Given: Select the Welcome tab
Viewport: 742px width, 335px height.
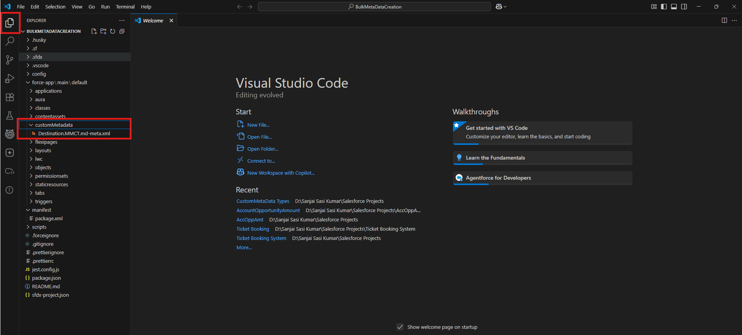Looking at the screenshot, I should [153, 20].
